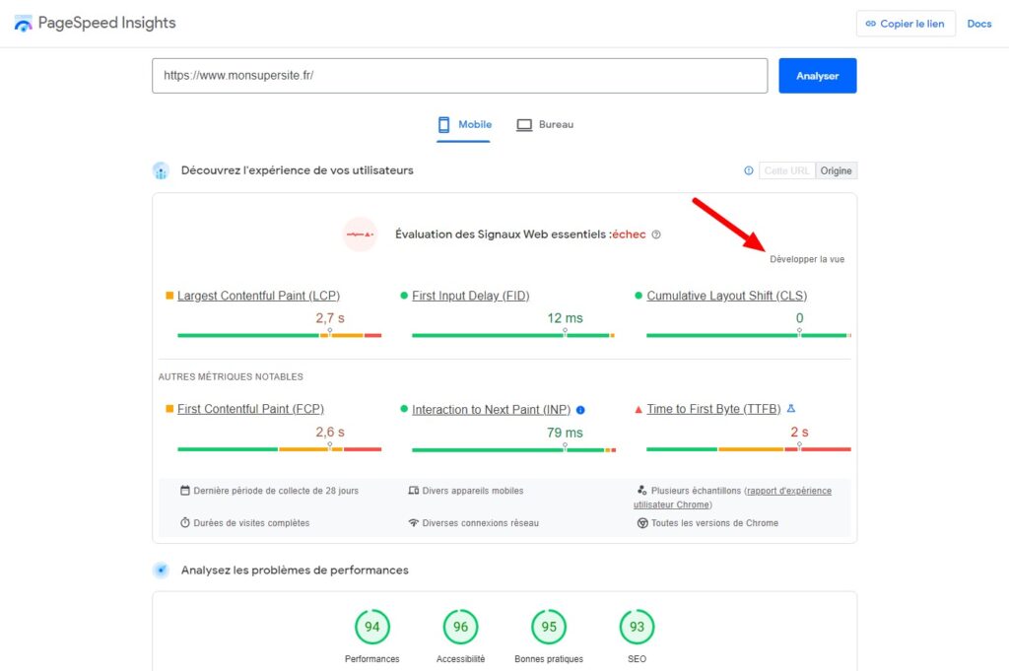This screenshot has width=1009, height=671.
Task: Switch data scope to Origine
Action: 836,170
